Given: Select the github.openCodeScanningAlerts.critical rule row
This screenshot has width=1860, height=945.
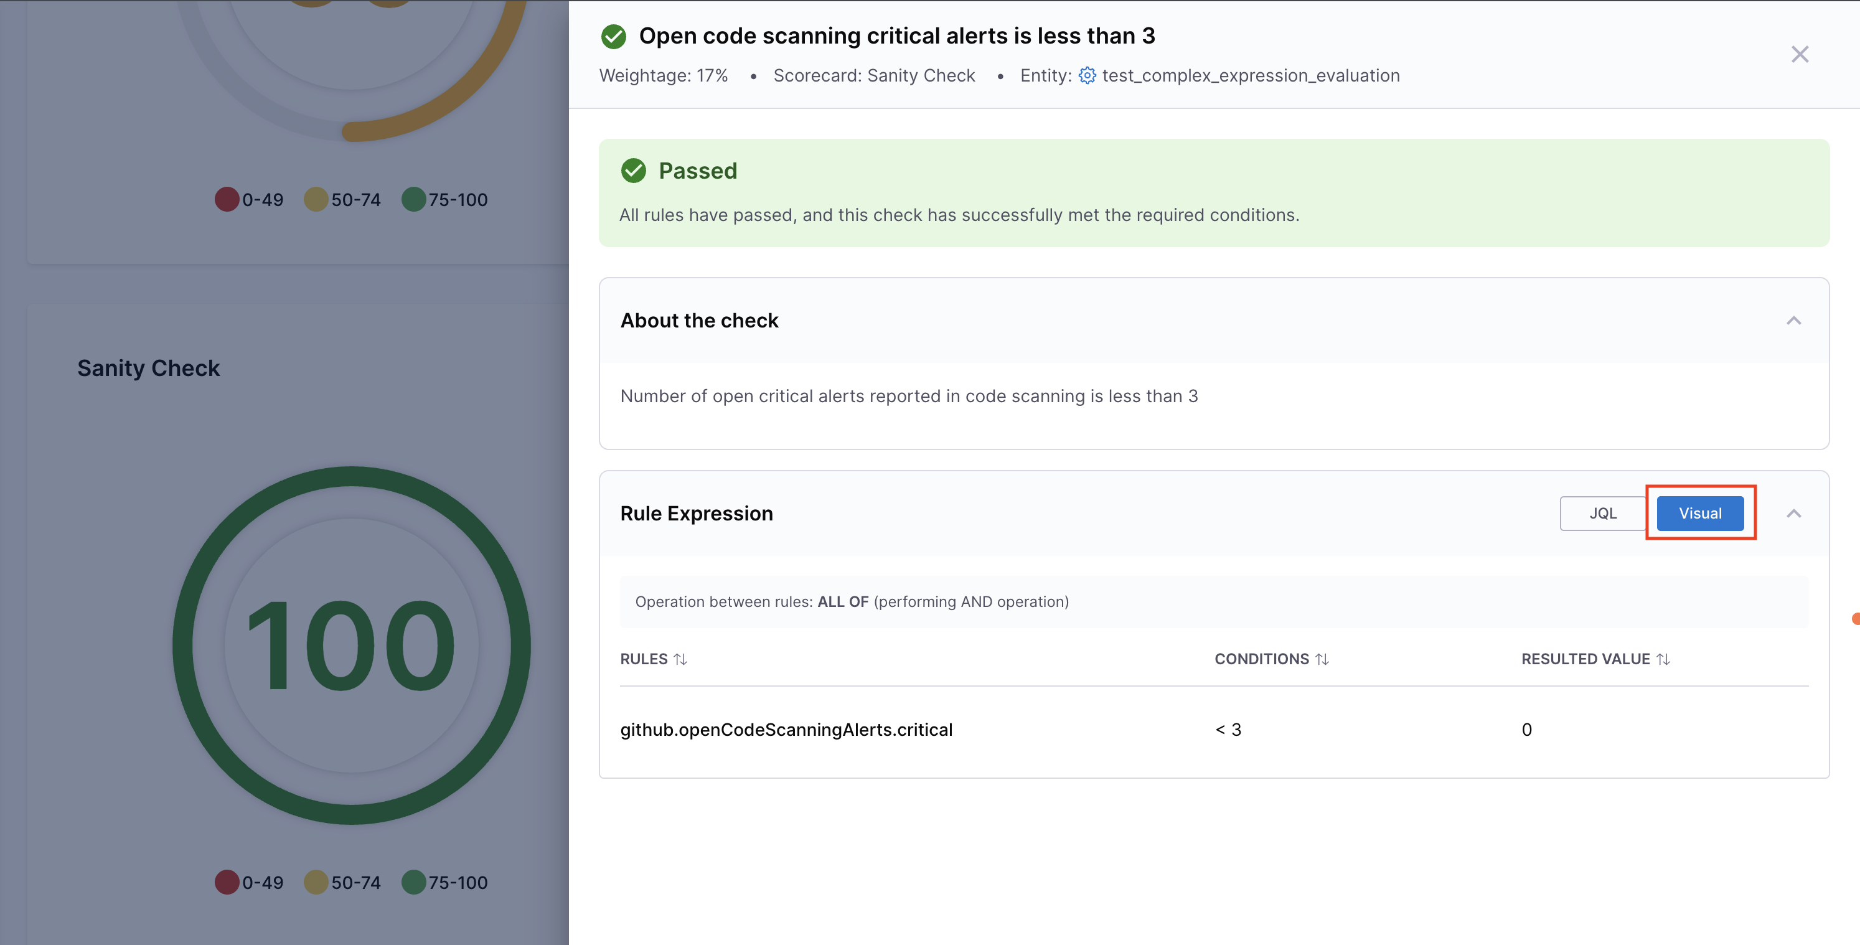Looking at the screenshot, I should pos(786,730).
